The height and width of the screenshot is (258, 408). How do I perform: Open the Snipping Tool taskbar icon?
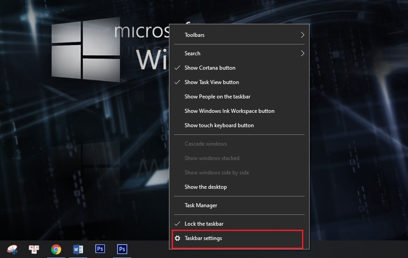point(12,249)
